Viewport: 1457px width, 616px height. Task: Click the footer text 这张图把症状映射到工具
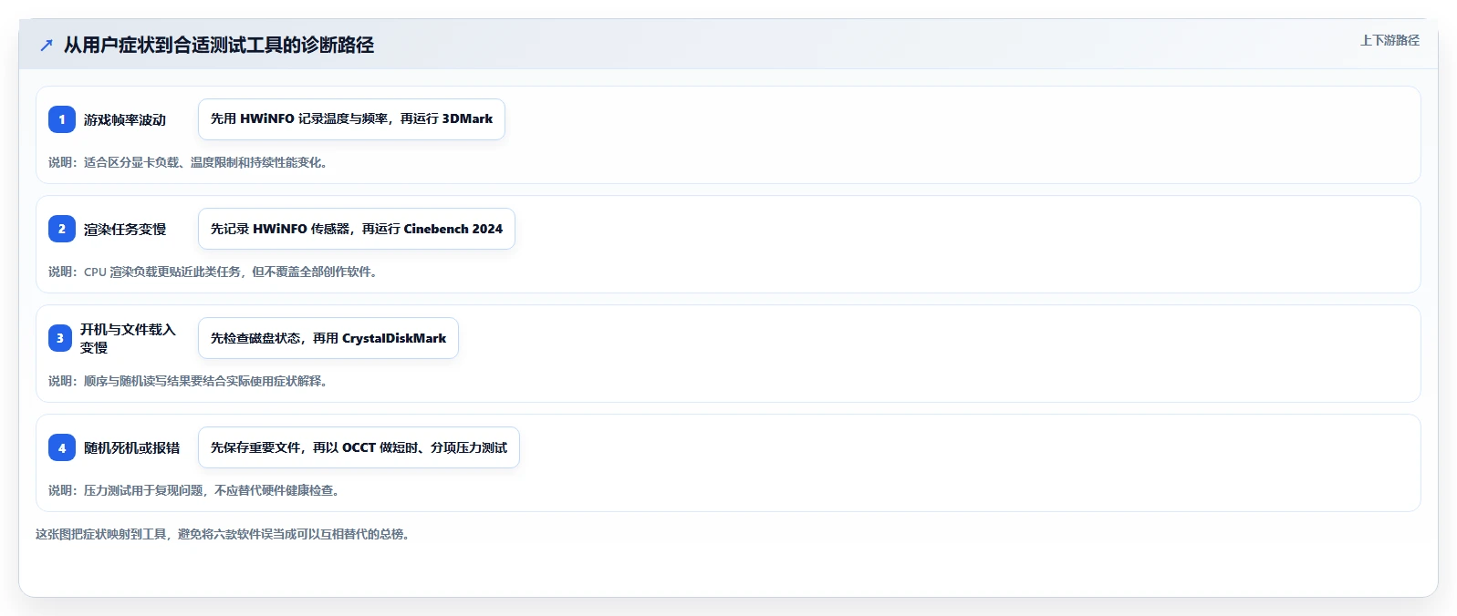pyautogui.click(x=224, y=534)
